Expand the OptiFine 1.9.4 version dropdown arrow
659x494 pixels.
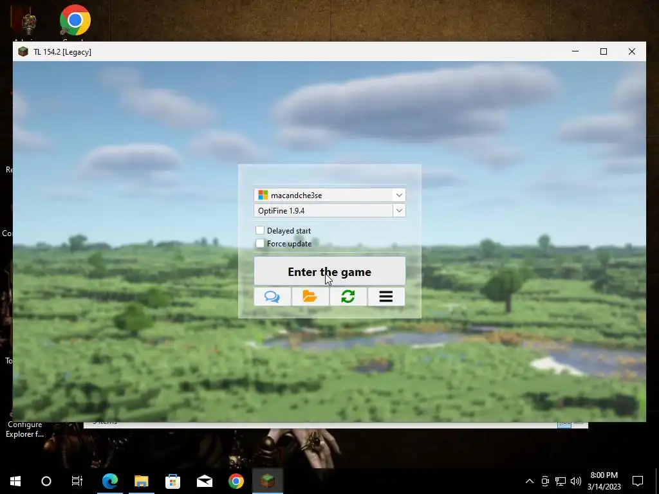[399, 210]
